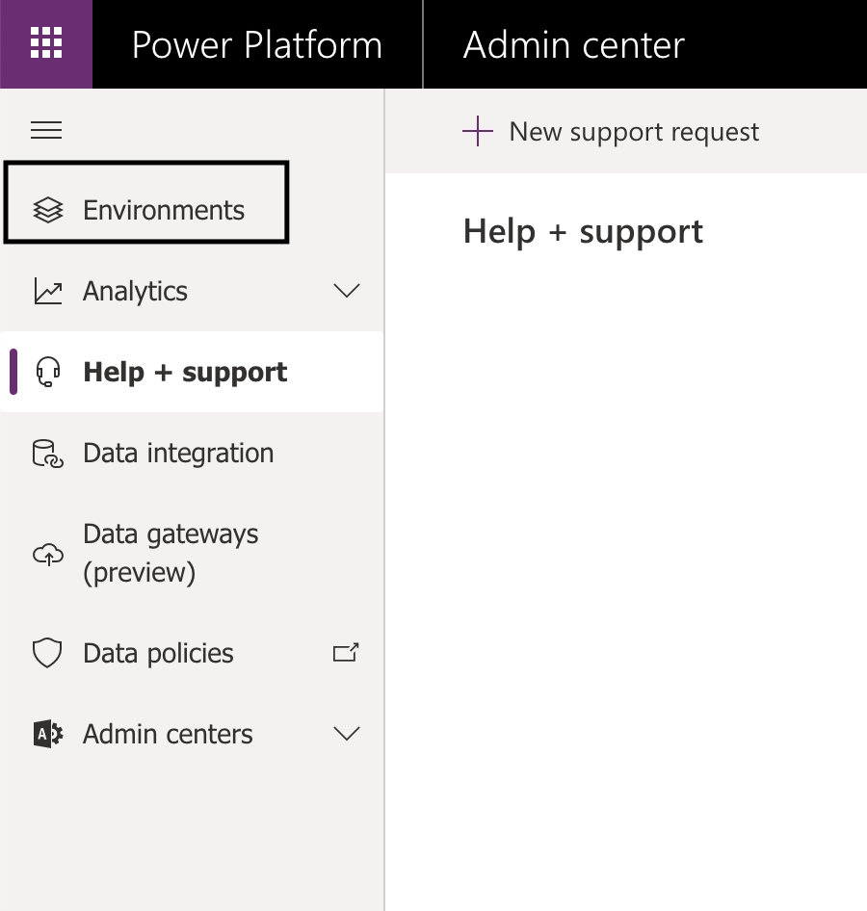Click the Power Platform header title
The width and height of the screenshot is (867, 911).
[x=257, y=44]
